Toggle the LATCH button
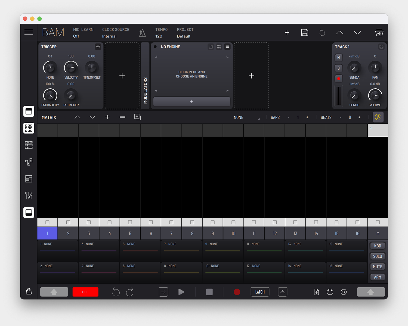The image size is (408, 326). tap(260, 292)
